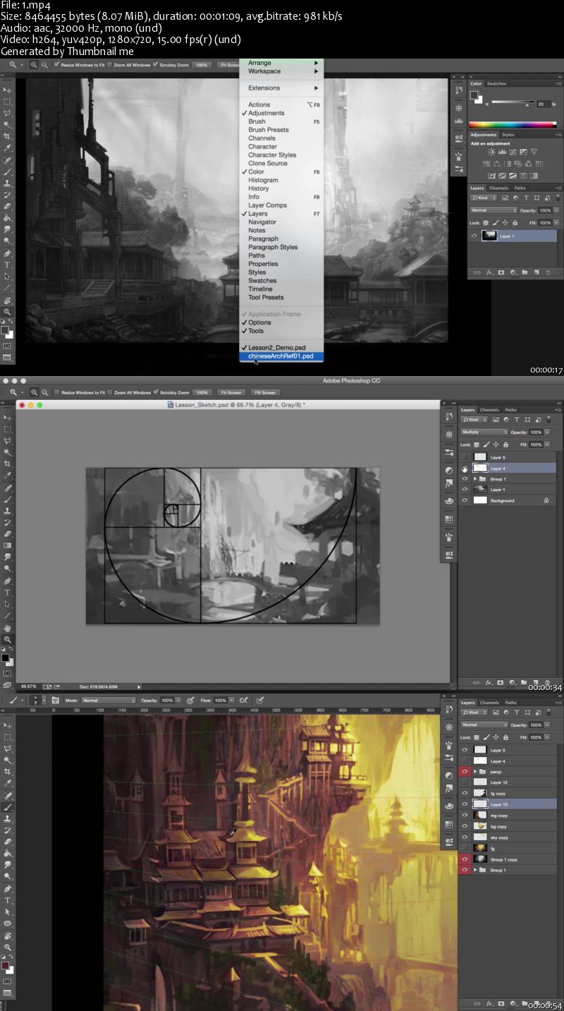Create new group folder icon in Window-menu frame
The height and width of the screenshot is (1011, 564).
525,272
